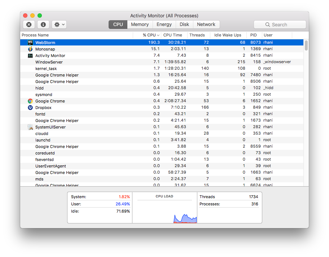Open the gear actions dropdown
329x257 pixels.
[59, 25]
